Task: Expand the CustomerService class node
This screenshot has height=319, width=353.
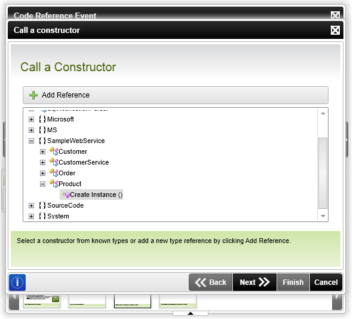Action: [42, 162]
